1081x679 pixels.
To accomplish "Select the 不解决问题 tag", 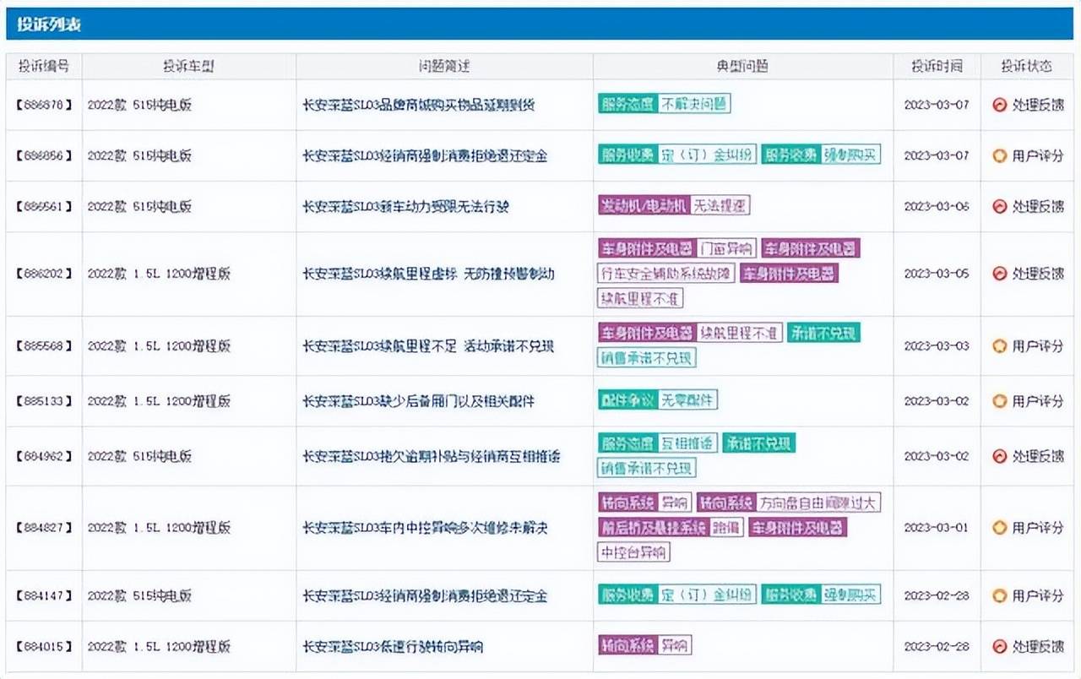I will (694, 104).
